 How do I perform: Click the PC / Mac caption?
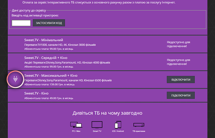point(76,131)
